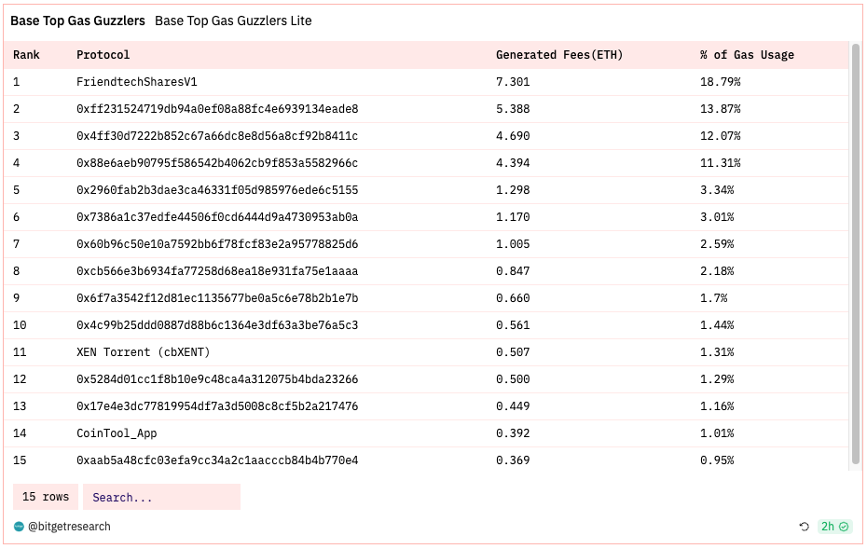Screen dimensions: 867x549
Task: Open the @bitgetresearch profile link
Action: click(x=69, y=527)
